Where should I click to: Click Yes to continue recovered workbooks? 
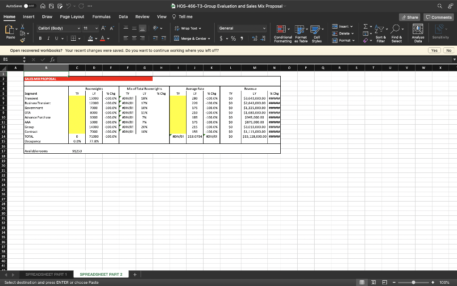(x=434, y=50)
